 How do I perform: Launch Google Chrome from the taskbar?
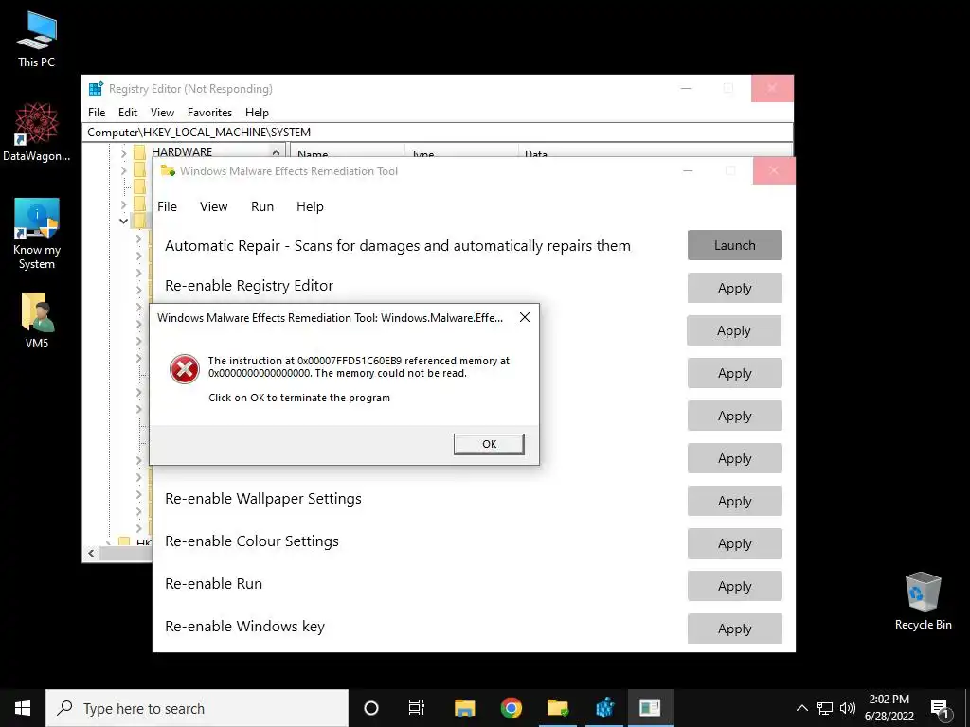coord(511,708)
